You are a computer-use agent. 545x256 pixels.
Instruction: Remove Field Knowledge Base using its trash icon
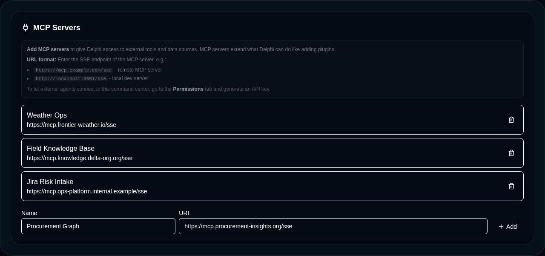511,153
